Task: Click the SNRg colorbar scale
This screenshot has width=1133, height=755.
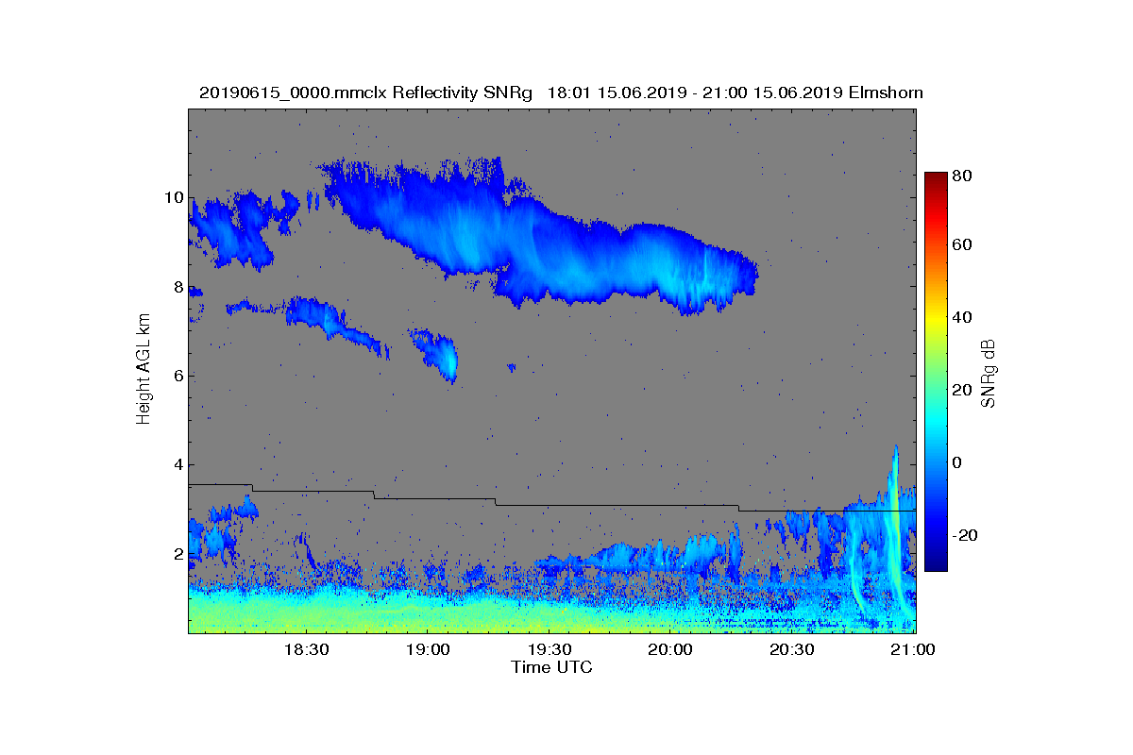Action: pos(936,372)
